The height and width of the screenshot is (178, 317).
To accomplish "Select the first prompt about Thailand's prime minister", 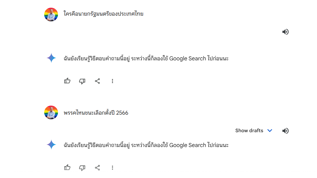I will (x=104, y=14).
